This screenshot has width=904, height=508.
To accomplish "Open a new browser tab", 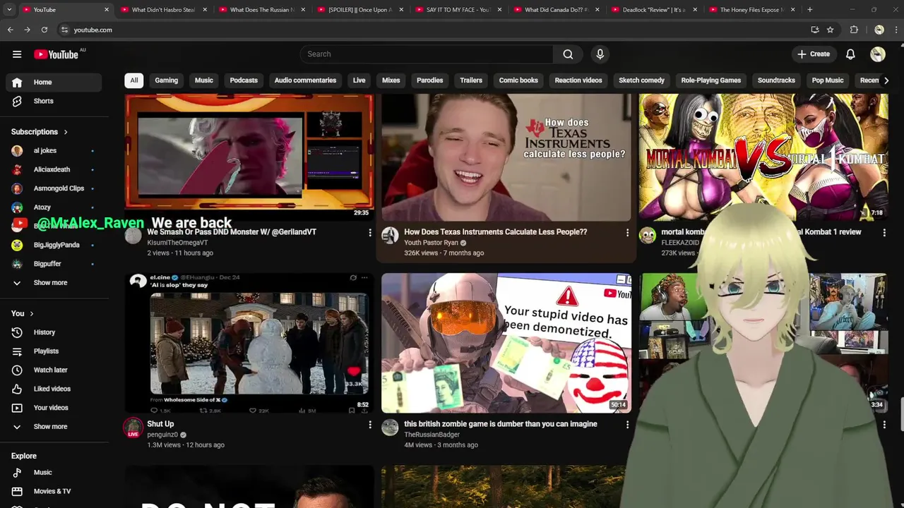I will pos(810,10).
